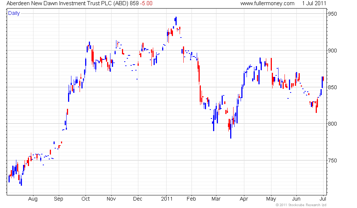Click the 'Jun' month label on axis
This screenshot has height=208, width=357.
(x=296, y=199)
